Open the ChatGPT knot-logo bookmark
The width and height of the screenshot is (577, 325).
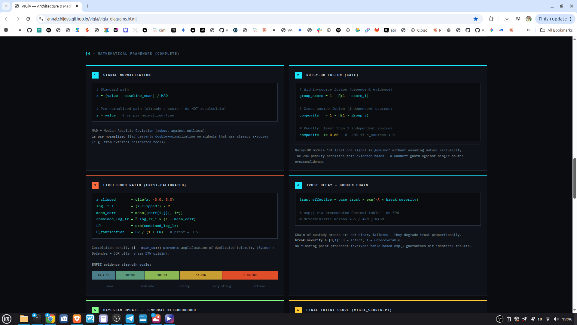point(449,30)
